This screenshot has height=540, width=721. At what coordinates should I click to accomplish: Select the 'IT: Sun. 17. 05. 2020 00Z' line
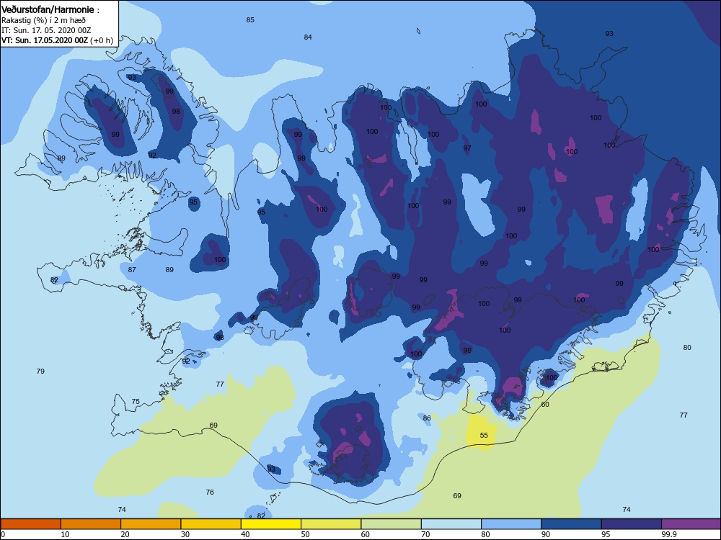[x=46, y=30]
